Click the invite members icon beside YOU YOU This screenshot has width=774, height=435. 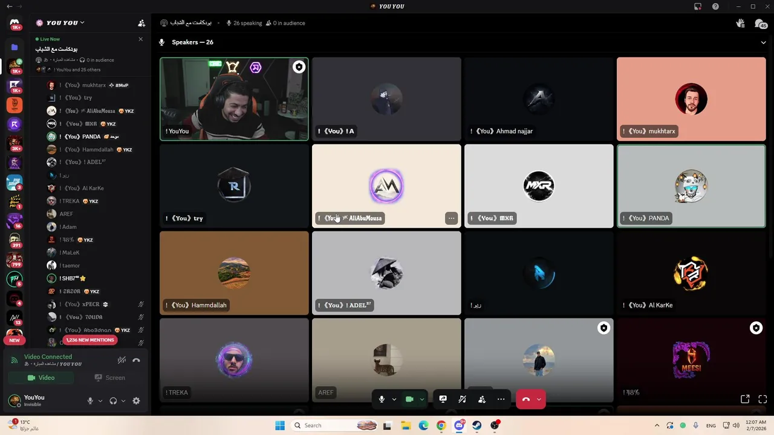coord(141,23)
